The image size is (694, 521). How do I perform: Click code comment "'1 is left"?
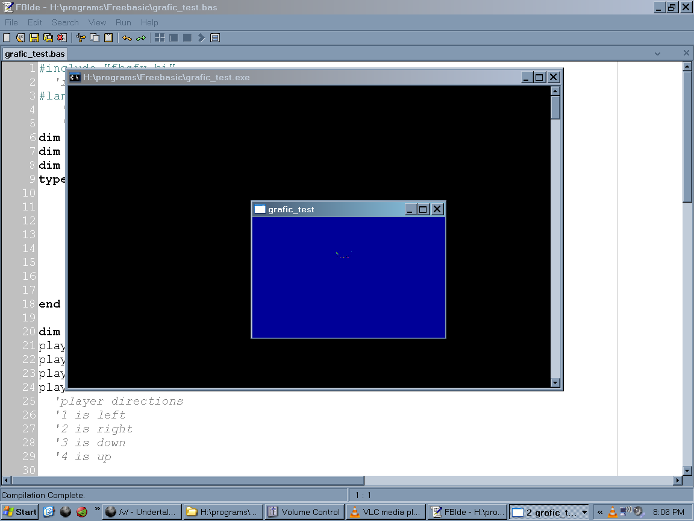click(x=91, y=415)
